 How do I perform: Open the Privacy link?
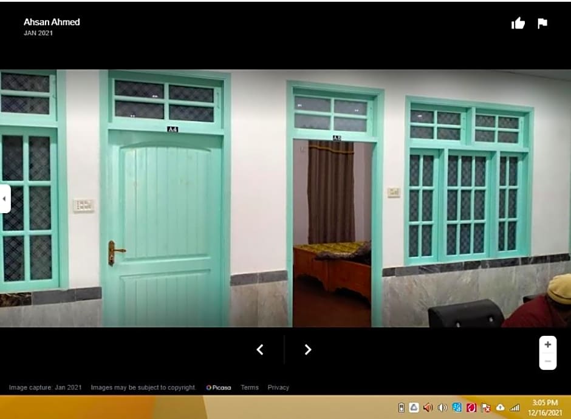(278, 387)
